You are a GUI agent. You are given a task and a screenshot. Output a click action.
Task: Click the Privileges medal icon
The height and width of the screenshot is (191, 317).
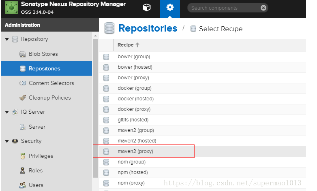pyautogui.click(x=23, y=156)
